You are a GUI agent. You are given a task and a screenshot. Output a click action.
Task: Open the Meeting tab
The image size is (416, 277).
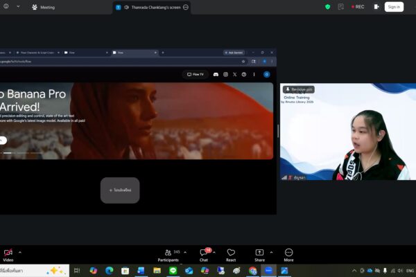point(44,7)
